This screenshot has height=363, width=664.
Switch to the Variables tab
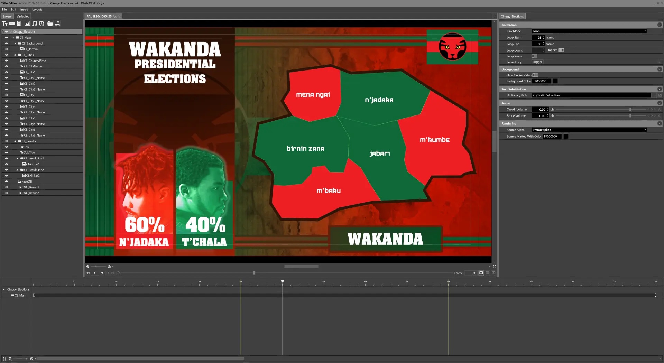tap(23, 16)
